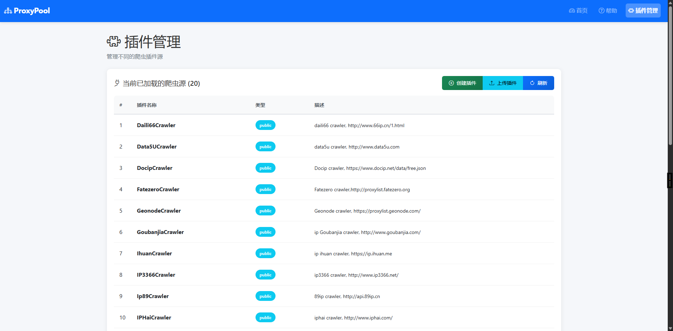Select the GoubanjiaCrawler plugin name
The width and height of the screenshot is (673, 331).
coord(160,232)
